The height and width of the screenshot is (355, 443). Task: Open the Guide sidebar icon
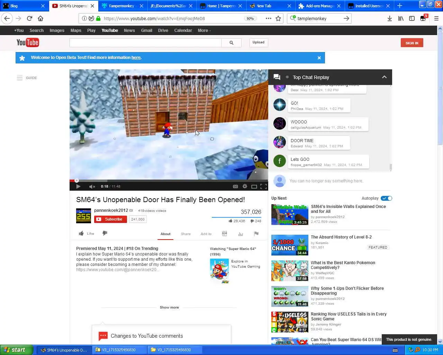(x=20, y=78)
